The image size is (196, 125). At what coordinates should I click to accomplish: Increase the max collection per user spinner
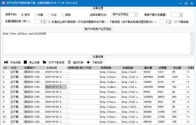click(181, 14)
